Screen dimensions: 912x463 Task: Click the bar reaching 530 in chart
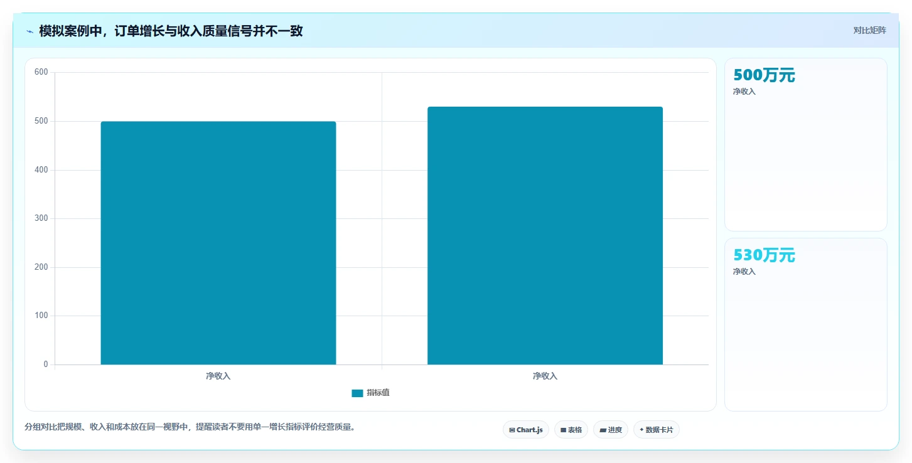(x=545, y=235)
